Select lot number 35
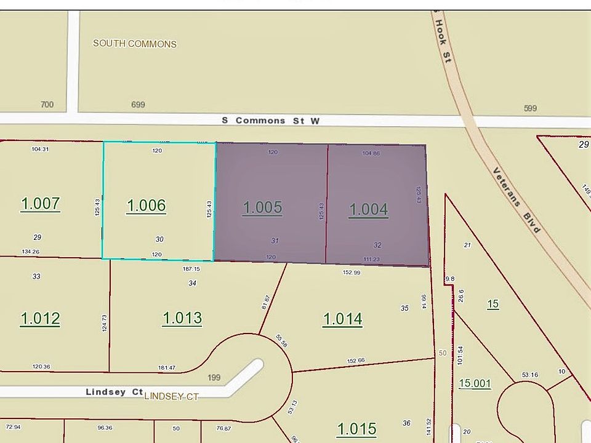Image resolution: width=591 pixels, height=443 pixels. coord(404,308)
